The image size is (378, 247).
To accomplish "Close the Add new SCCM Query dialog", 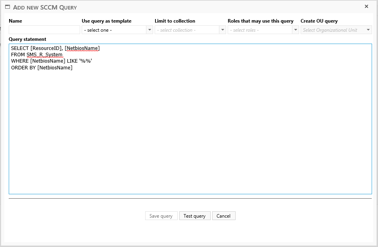I will (x=366, y=6).
